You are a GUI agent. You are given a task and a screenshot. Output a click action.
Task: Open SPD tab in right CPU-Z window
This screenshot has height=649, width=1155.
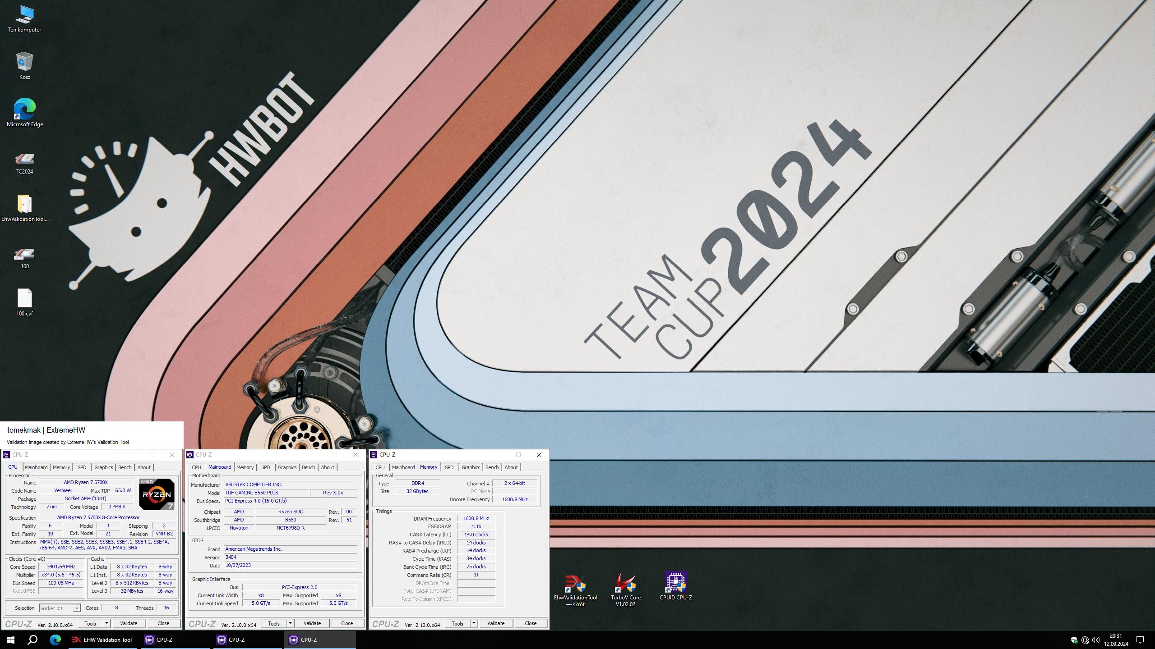(x=449, y=467)
